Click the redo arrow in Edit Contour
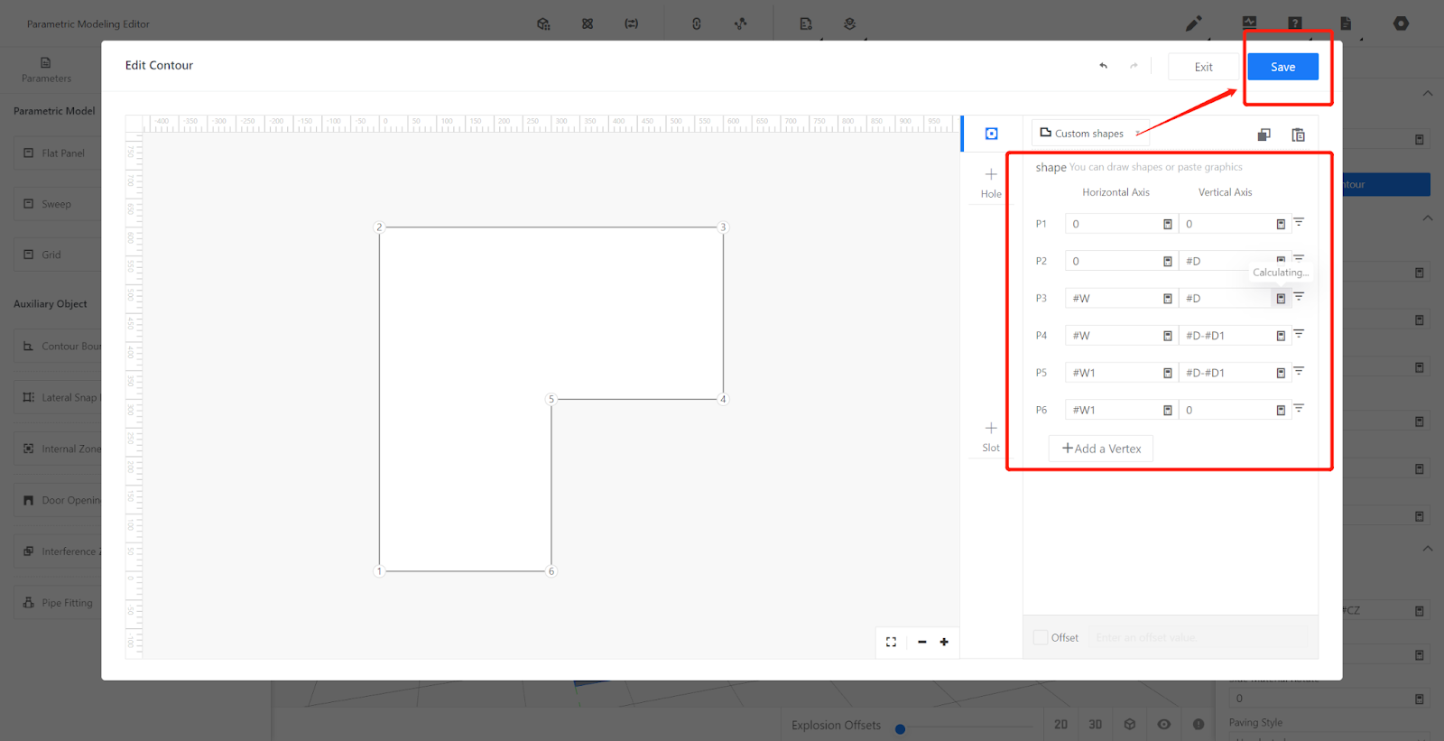 coord(1134,66)
